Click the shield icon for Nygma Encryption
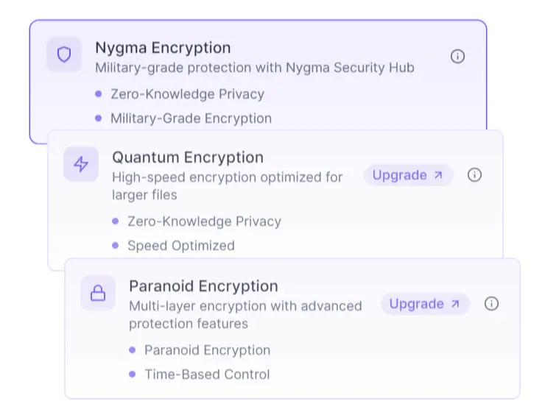Image resolution: width=545 pixels, height=415 pixels. [64, 54]
